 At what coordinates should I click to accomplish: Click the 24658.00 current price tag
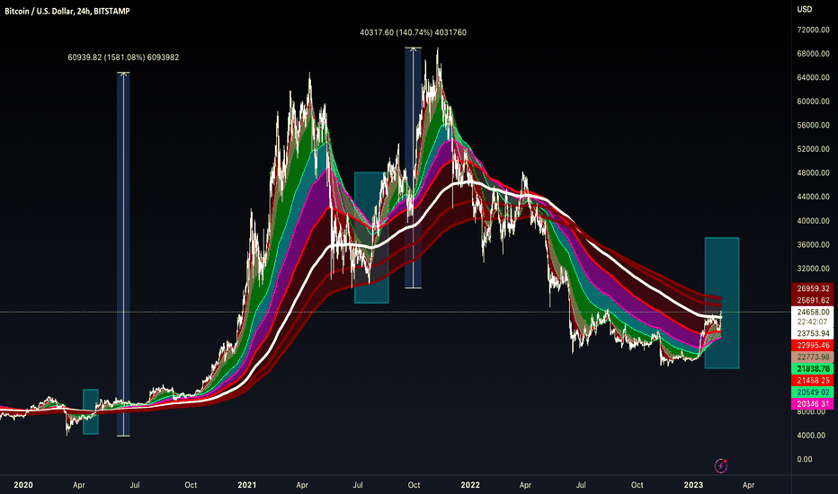812,312
